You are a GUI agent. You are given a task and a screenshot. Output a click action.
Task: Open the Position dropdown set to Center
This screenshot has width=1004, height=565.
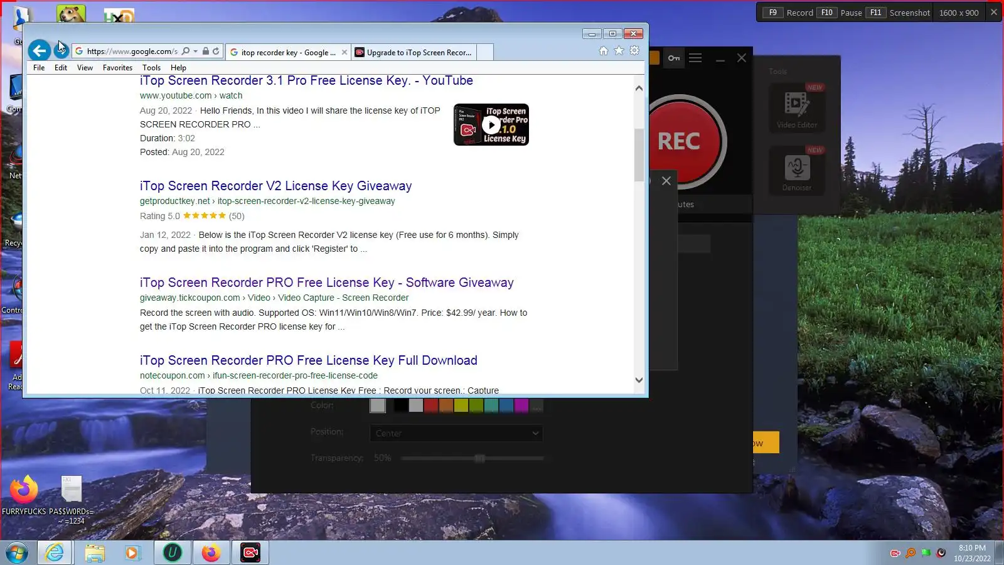[456, 433]
